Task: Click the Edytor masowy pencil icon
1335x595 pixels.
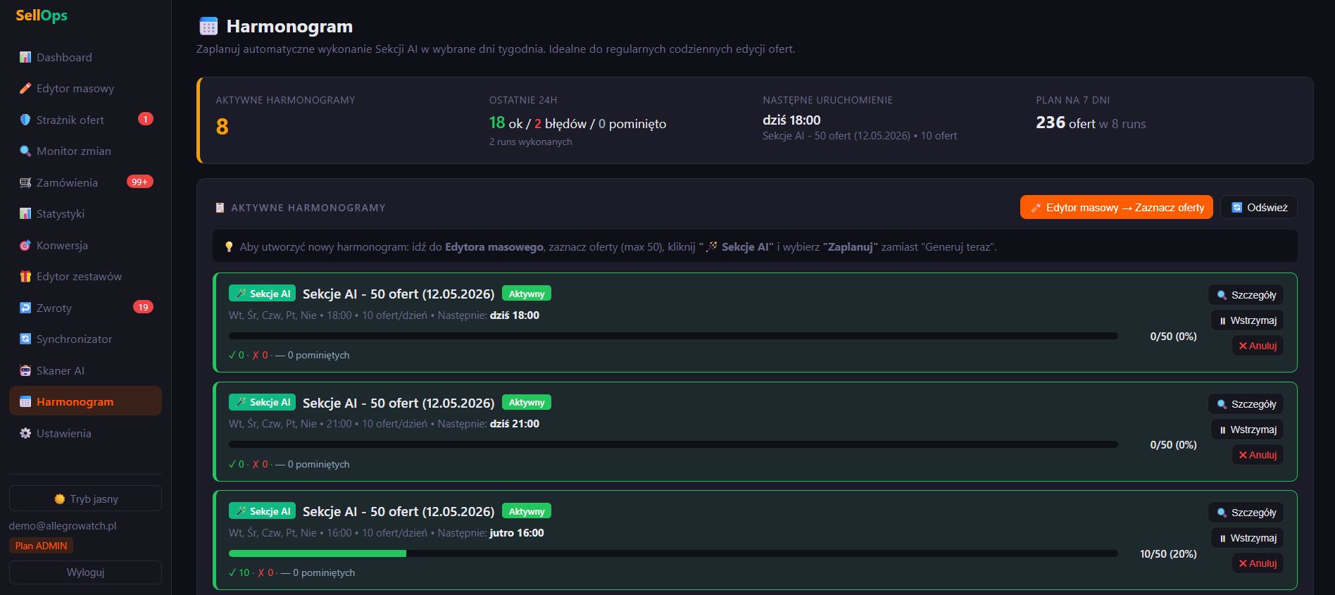Action: 25,88
